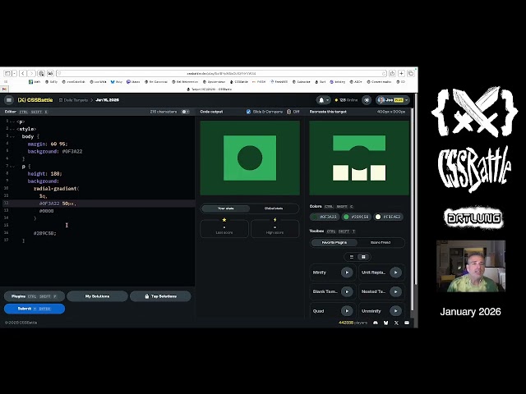
Task: Switch to the Favorite Plugins tab
Action: point(335,242)
